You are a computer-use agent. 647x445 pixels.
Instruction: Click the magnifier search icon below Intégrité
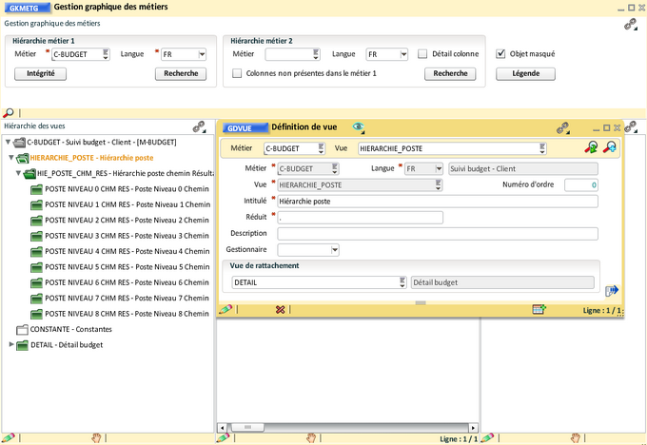coord(9,112)
